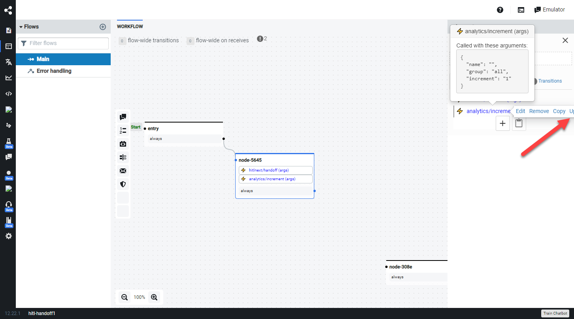
Task: Close the node inspector with the X
Action: pyautogui.click(x=565, y=40)
